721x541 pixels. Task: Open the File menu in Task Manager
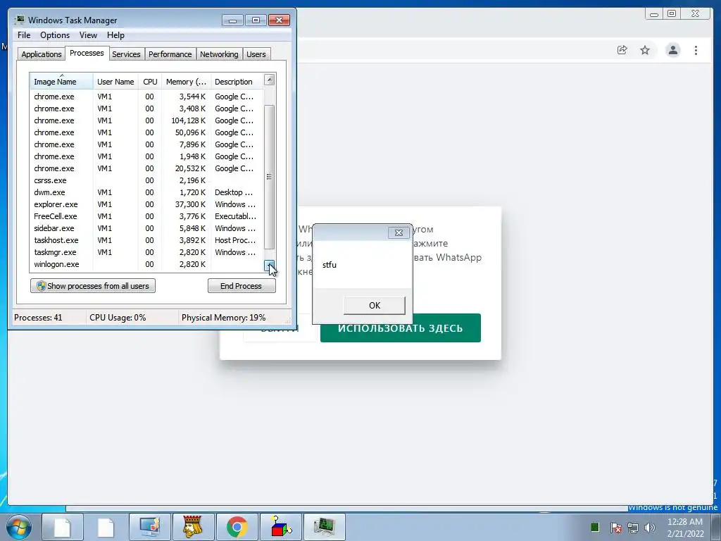pyautogui.click(x=24, y=35)
